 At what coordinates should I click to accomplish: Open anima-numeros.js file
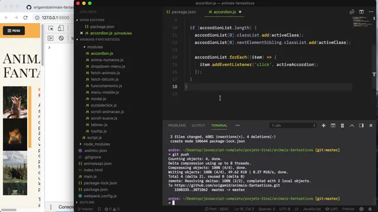point(107,60)
